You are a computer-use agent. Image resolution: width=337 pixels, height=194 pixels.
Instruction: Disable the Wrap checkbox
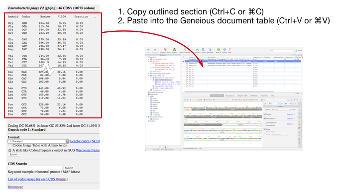click(265, 129)
